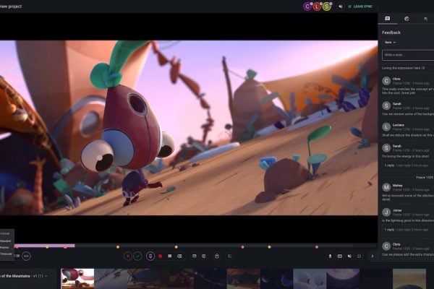434x289 pixels.
Task: Click Jonas's gray J avatar in comments
Action: 386,212
